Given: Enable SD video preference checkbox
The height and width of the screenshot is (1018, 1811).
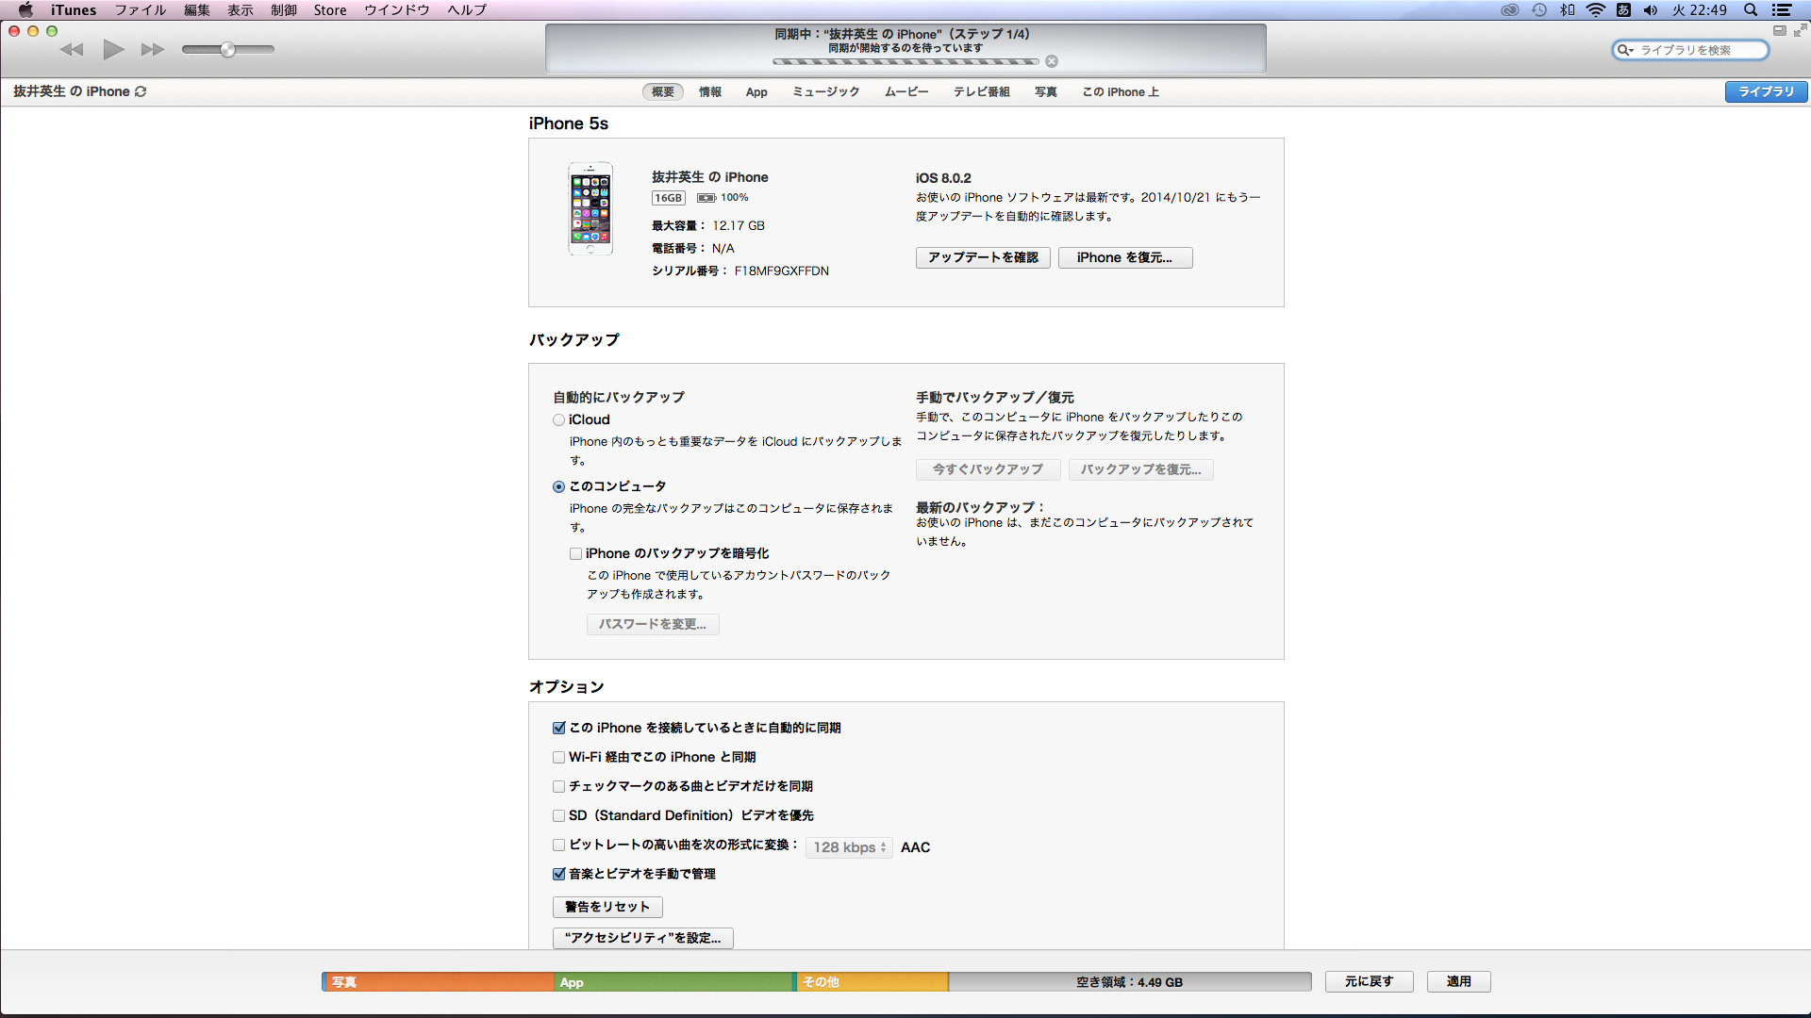Looking at the screenshot, I should click(x=558, y=815).
